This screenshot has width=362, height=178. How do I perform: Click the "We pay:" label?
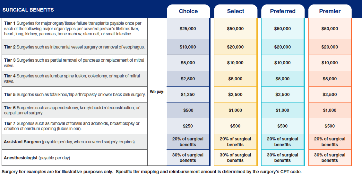(x=157, y=92)
